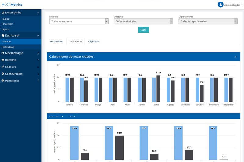
Task: Open the Administrador account dropdown arrow
Action: click(242, 5)
